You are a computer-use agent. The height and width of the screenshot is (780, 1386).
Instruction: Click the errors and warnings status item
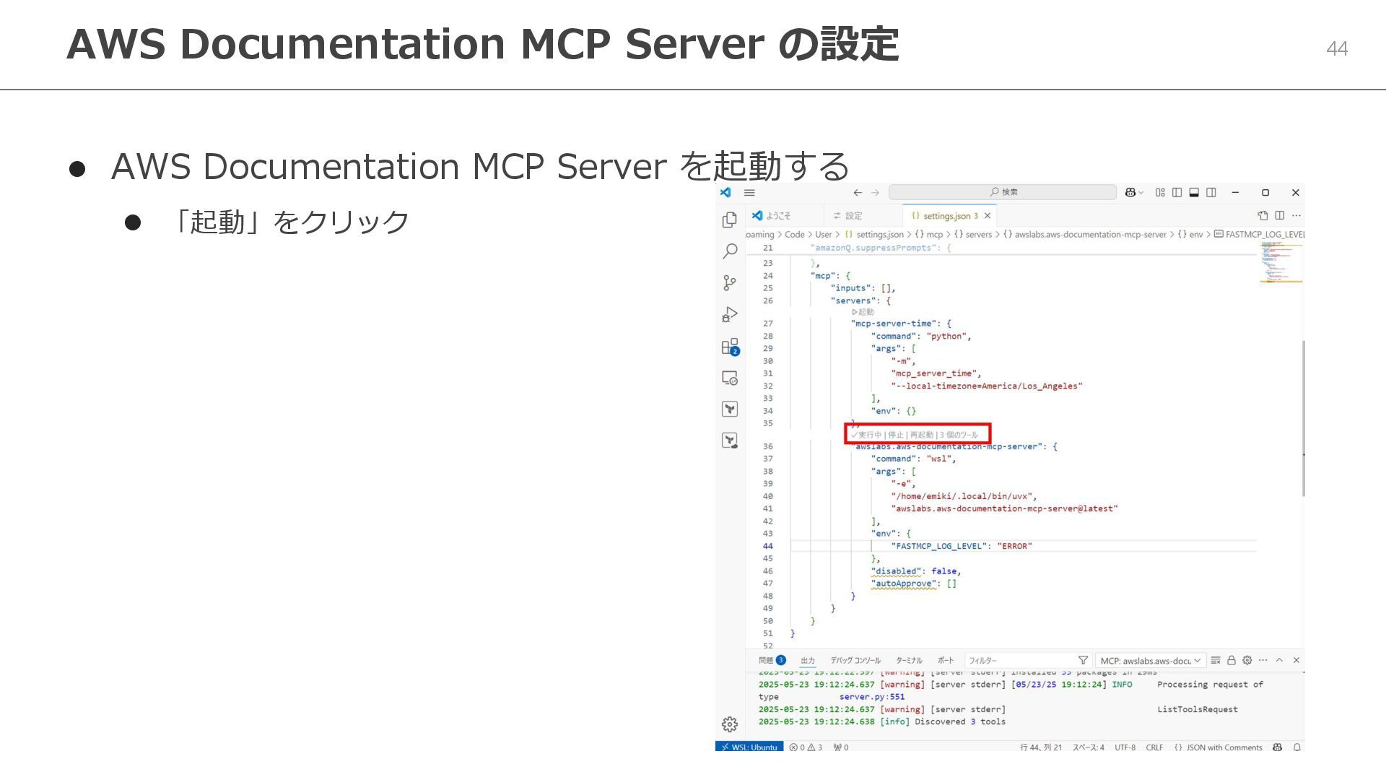point(806,747)
